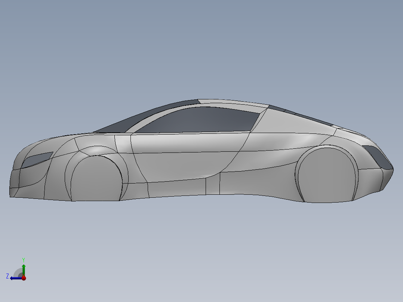The height and width of the screenshot is (302, 403).
Task: Click the blue Z axis of the orientation triad
Action: [16, 278]
